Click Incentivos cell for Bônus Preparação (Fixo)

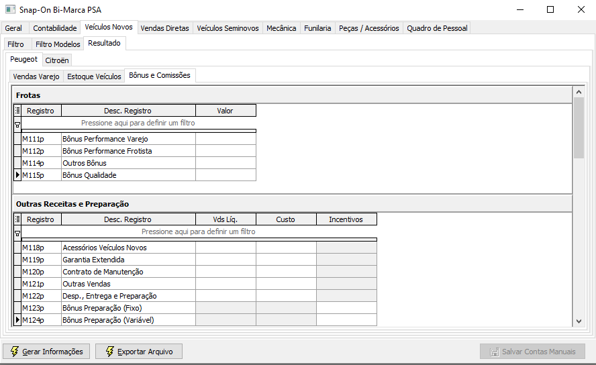346,308
